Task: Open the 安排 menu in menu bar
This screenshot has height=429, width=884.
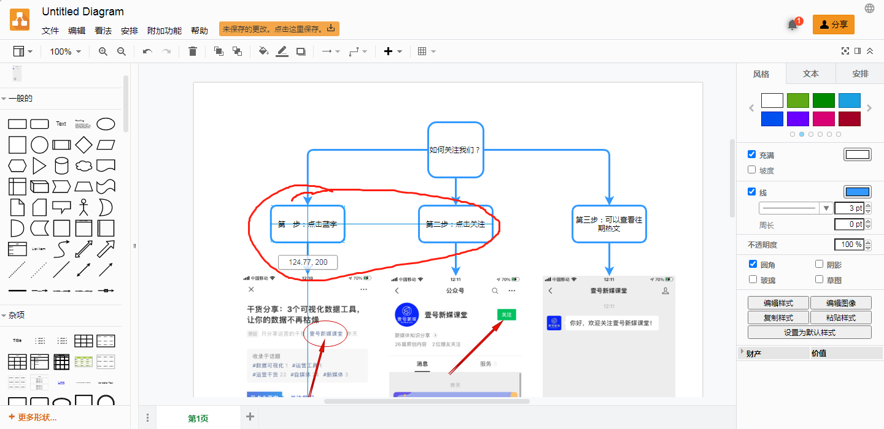Action: click(130, 31)
